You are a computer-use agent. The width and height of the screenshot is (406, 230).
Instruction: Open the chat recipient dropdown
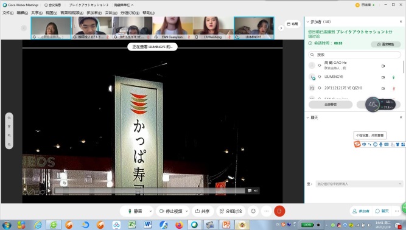[x=359, y=184]
